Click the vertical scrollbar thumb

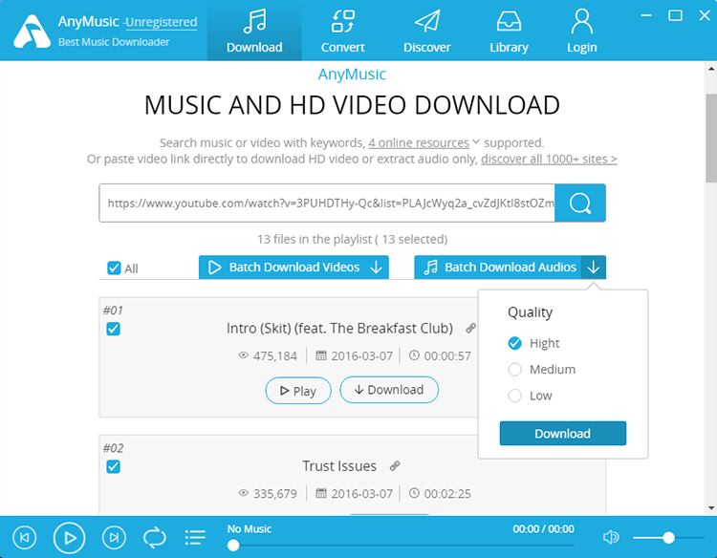coord(711,138)
